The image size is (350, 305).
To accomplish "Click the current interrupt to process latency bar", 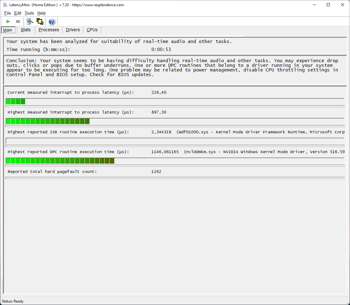I will pos(175,101).
